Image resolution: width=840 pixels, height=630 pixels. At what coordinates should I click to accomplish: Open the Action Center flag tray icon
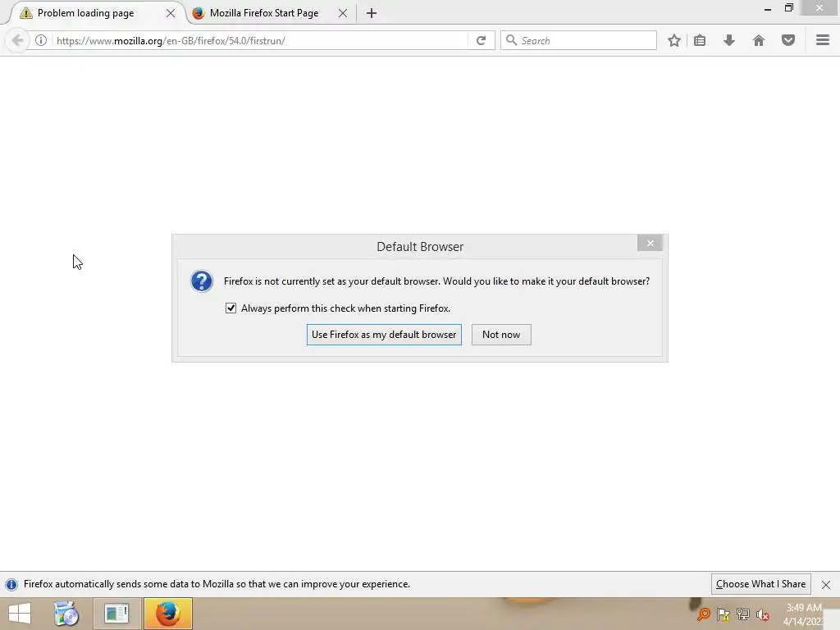pyautogui.click(x=724, y=614)
